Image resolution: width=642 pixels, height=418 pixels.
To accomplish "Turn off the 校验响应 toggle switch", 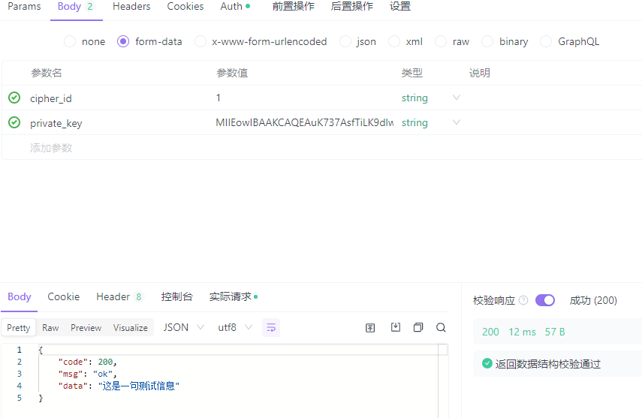I will click(545, 300).
